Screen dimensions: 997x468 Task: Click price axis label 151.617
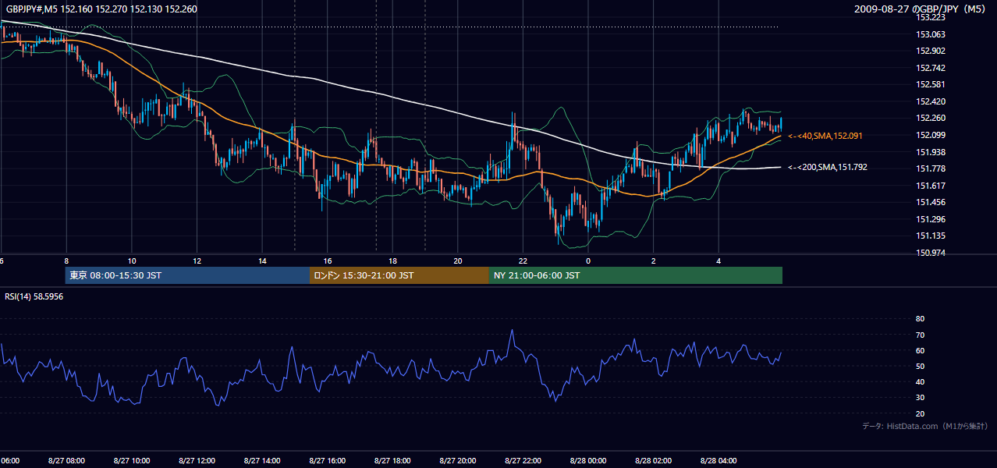[931, 186]
